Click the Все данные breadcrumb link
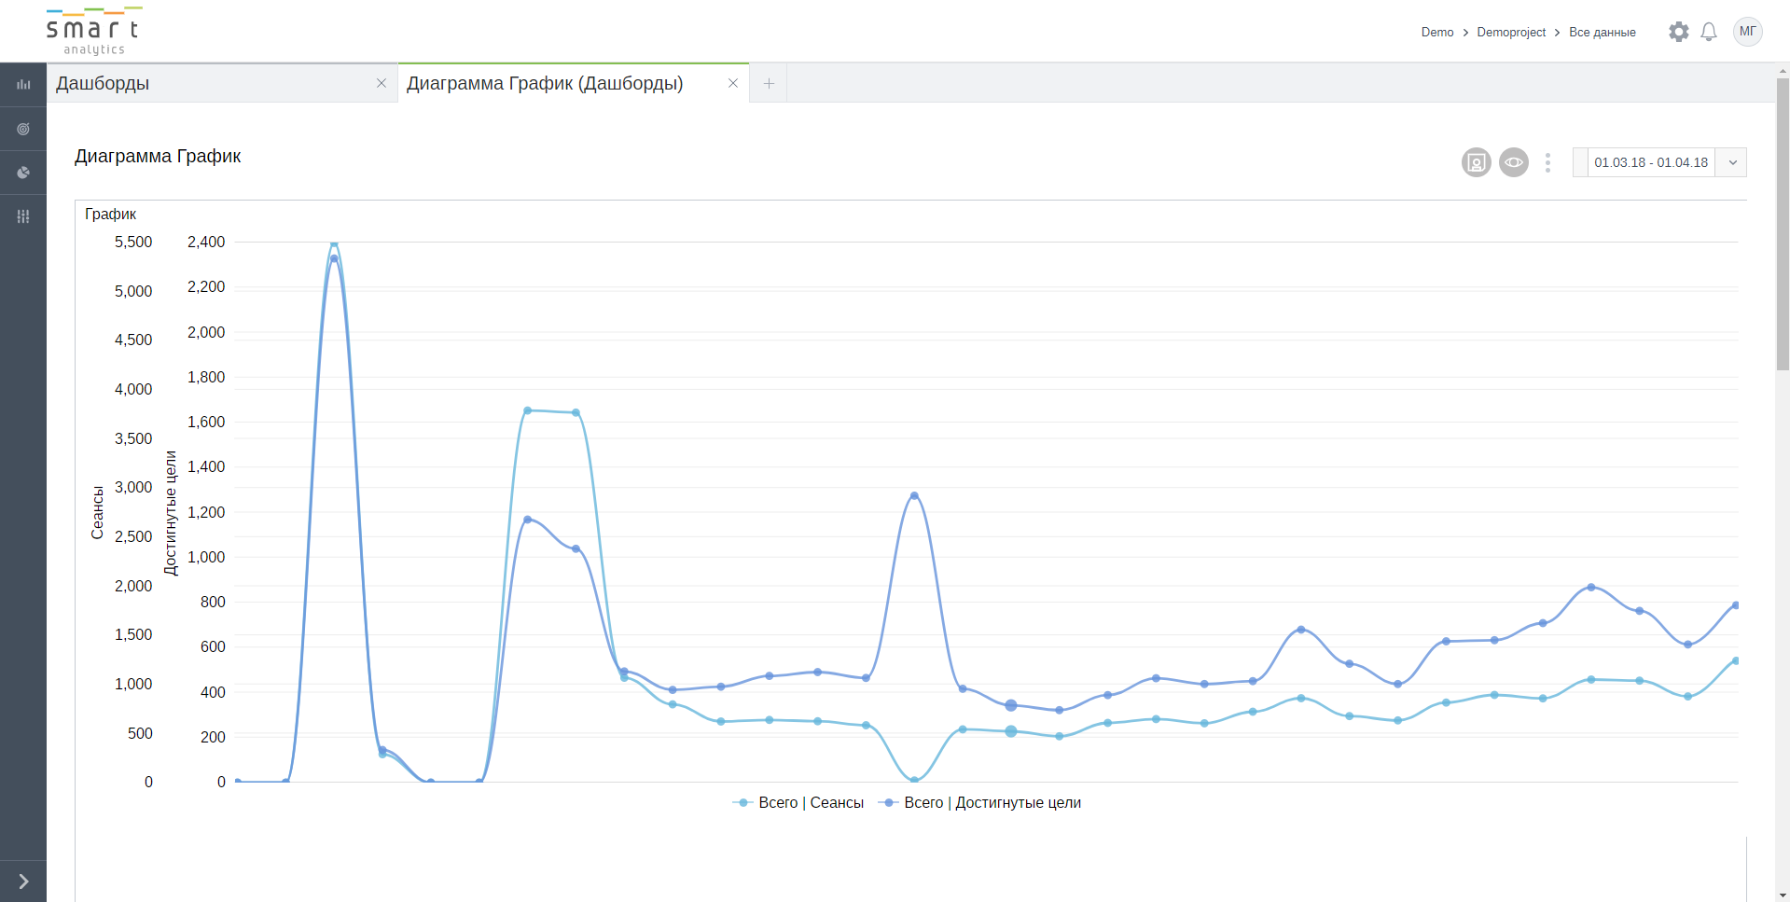The image size is (1790, 902). pos(1602,33)
